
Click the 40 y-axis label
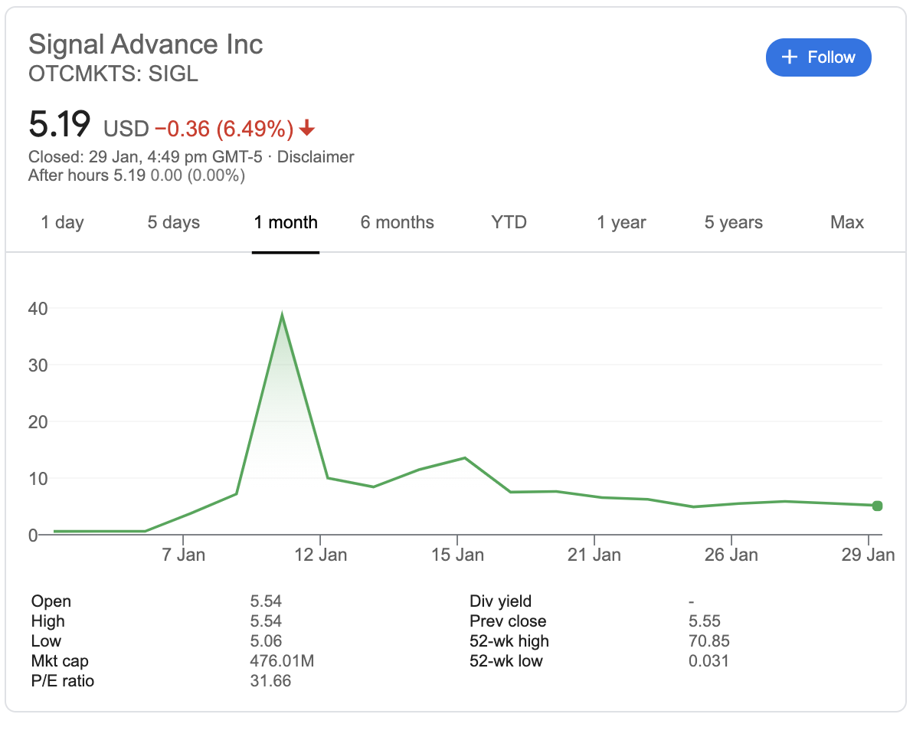(38, 309)
